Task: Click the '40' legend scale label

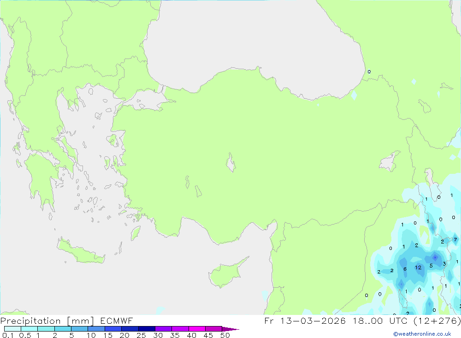Action: 191,335
